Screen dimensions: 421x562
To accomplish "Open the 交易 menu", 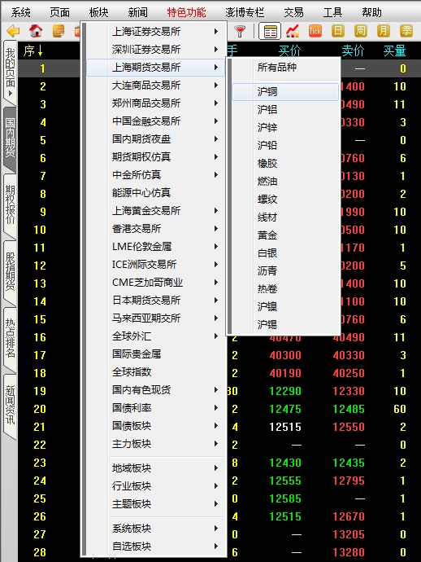I will coord(293,12).
